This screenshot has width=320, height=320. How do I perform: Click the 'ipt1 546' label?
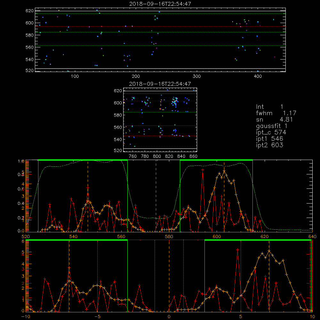coord(269,139)
